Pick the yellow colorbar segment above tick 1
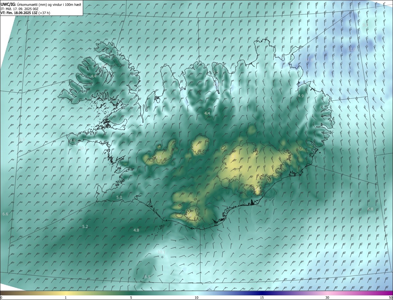Screen dimensions: 393x300 tap(66, 293)
